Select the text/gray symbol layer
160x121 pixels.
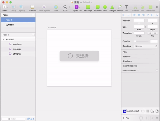tap(18, 49)
